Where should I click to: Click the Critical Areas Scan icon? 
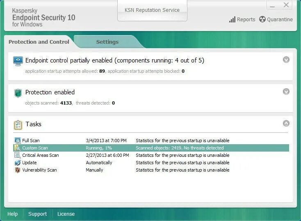pyautogui.click(x=18, y=155)
